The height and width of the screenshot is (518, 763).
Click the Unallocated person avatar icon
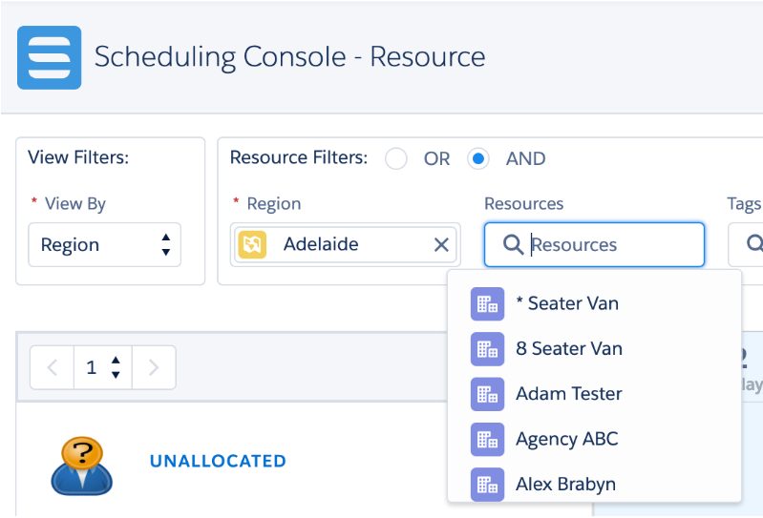point(81,463)
